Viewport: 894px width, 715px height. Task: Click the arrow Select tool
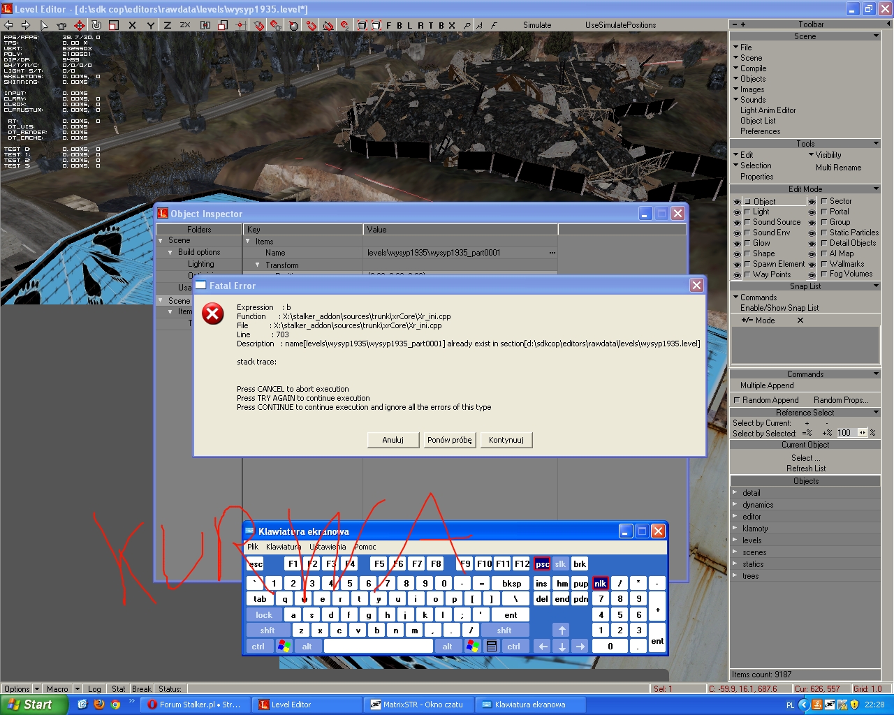(x=44, y=25)
